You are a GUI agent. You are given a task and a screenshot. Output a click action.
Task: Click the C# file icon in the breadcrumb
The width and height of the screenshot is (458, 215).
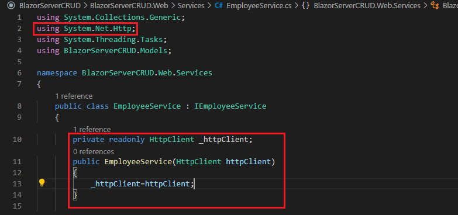point(219,5)
